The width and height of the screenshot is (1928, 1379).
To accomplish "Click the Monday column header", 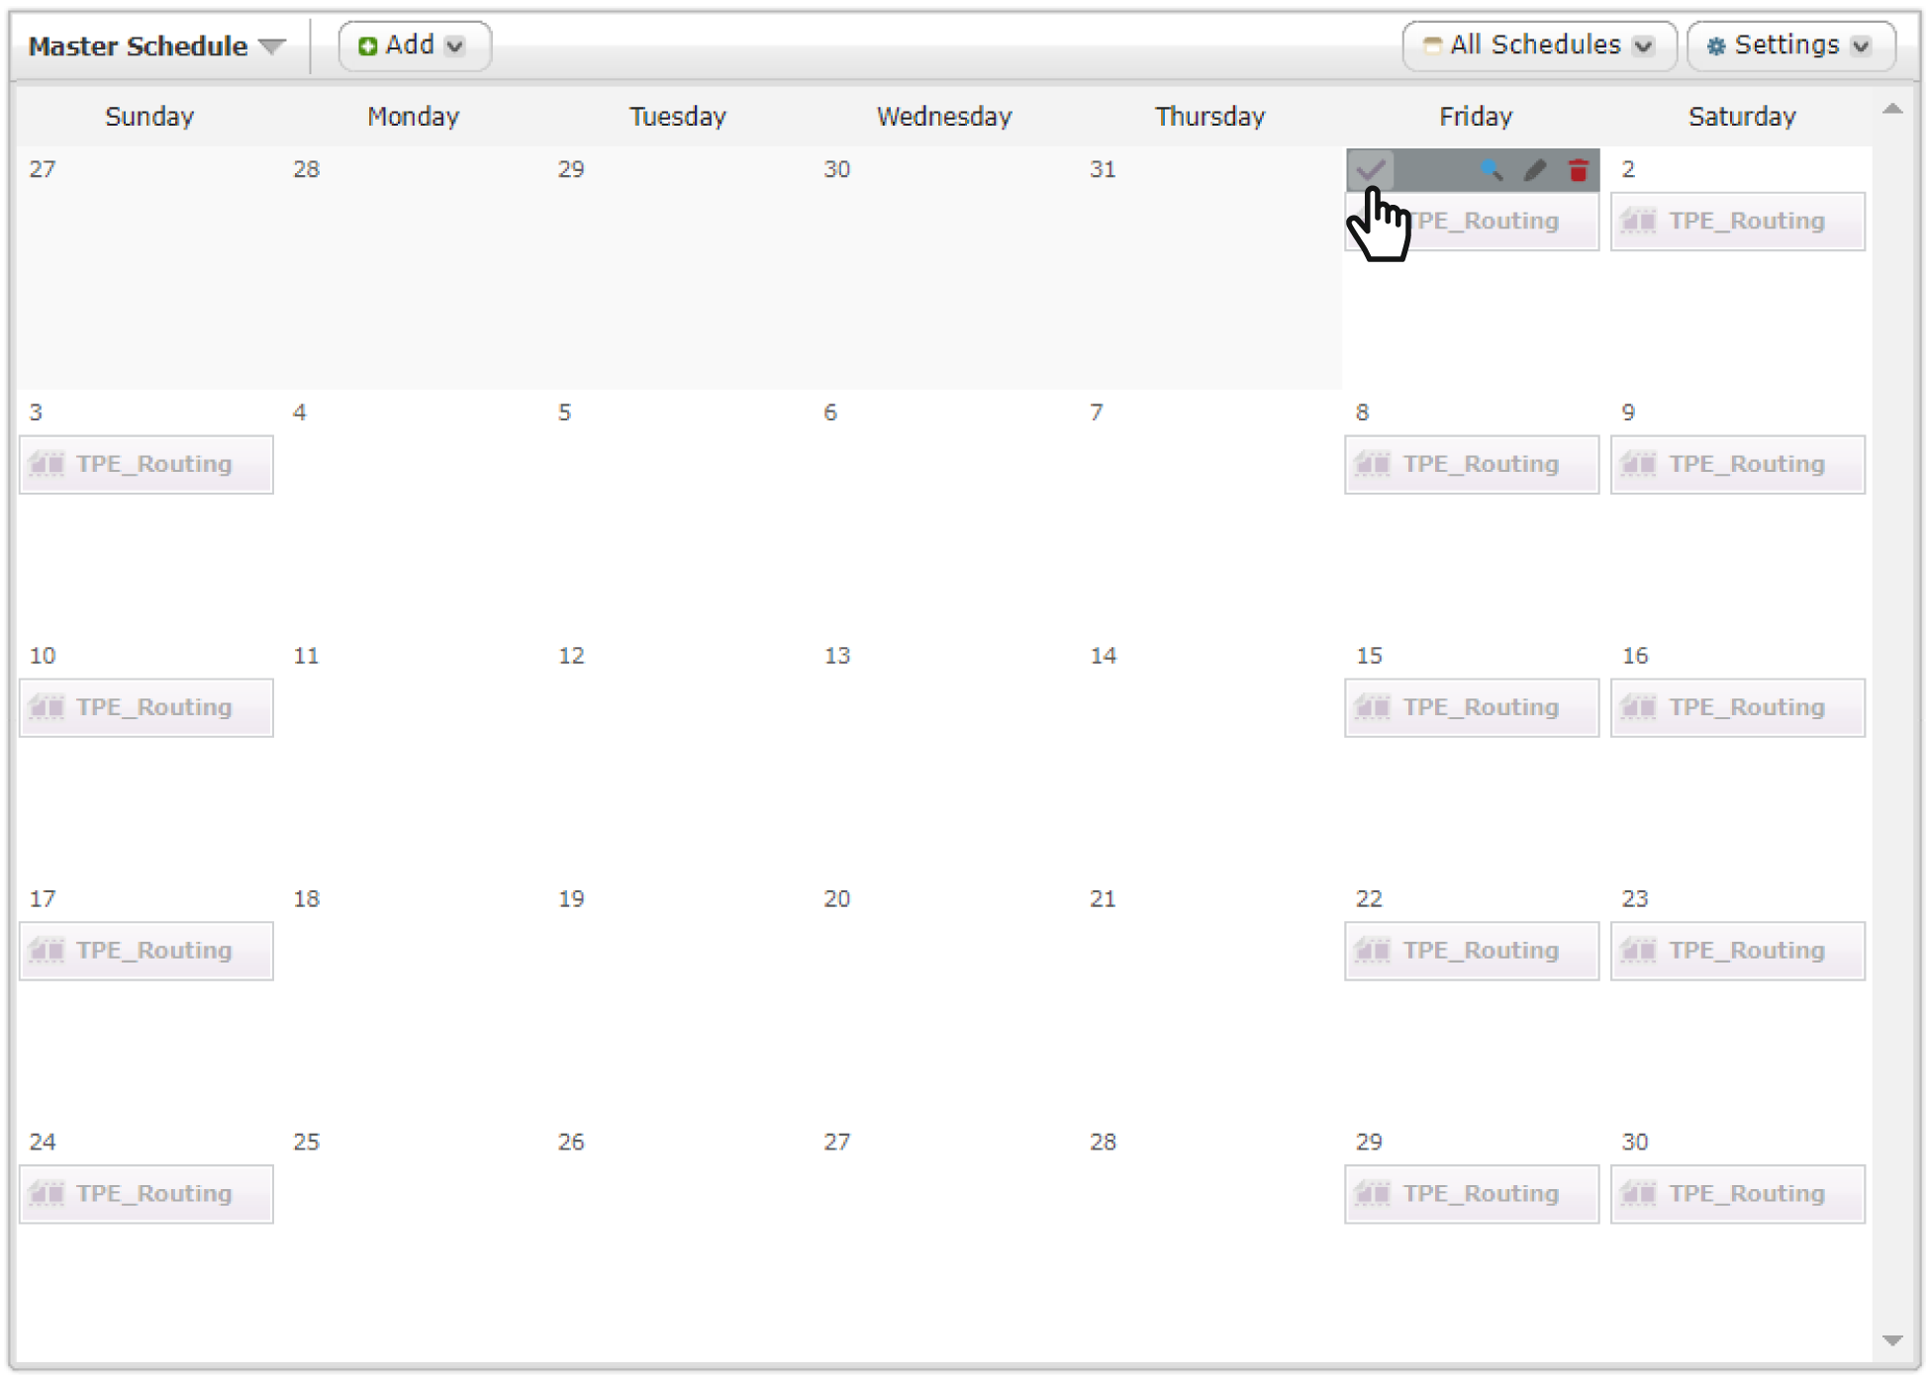I will pos(414,117).
